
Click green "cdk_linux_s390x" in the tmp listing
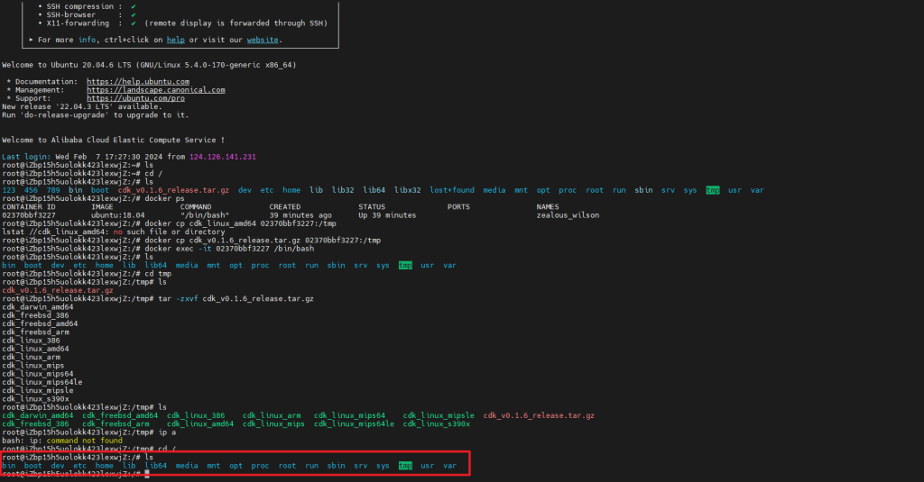click(437, 423)
